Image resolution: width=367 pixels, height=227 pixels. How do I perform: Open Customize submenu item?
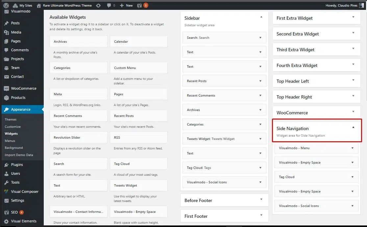12,127
